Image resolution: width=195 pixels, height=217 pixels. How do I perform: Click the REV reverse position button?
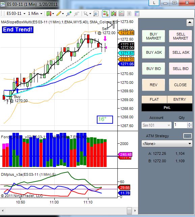click(x=154, y=85)
